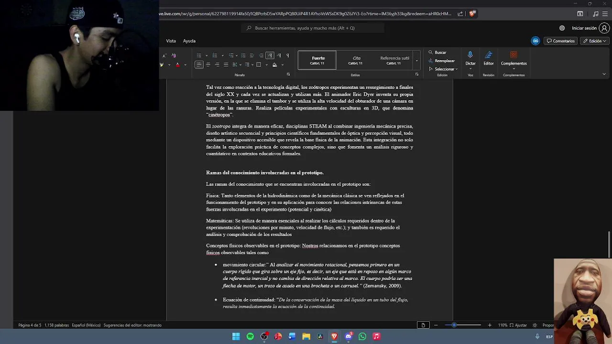
Task: Apply the Cita style
Action: (356, 60)
